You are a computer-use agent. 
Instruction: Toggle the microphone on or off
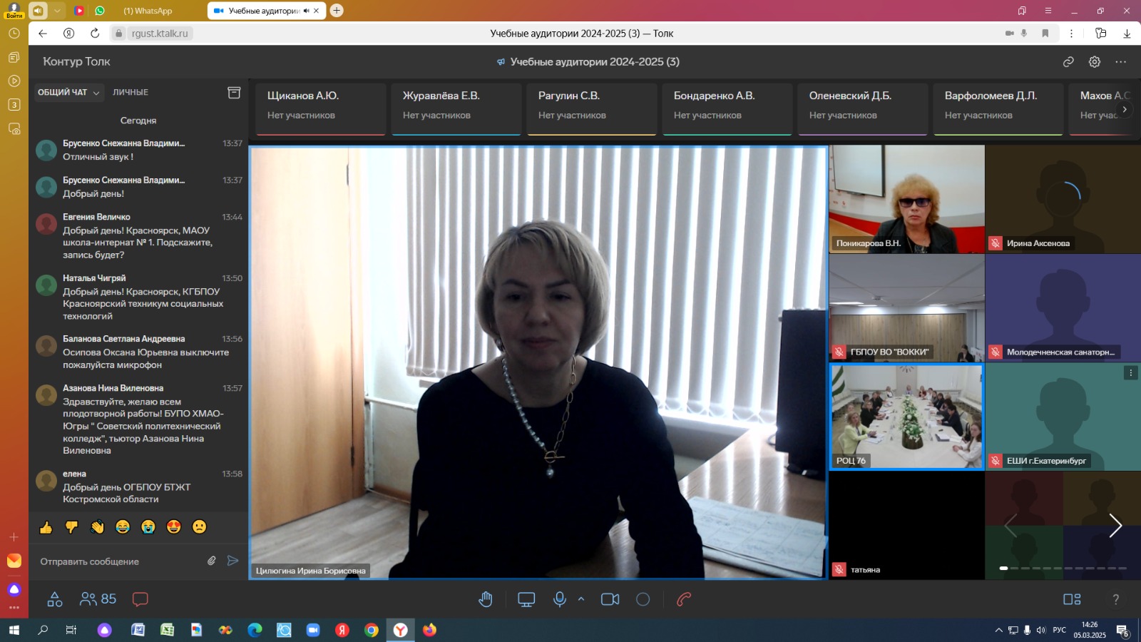point(560,599)
